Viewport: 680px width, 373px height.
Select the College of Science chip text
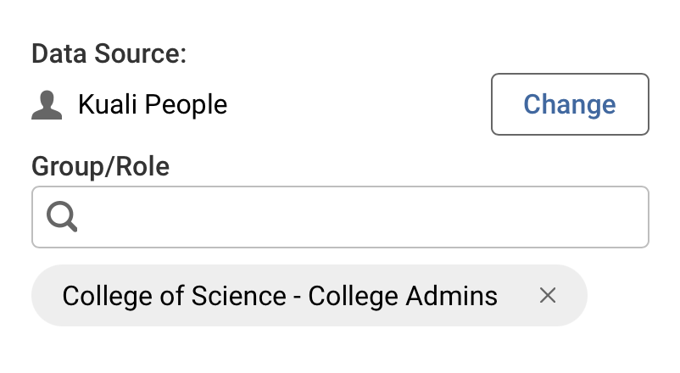(x=279, y=296)
